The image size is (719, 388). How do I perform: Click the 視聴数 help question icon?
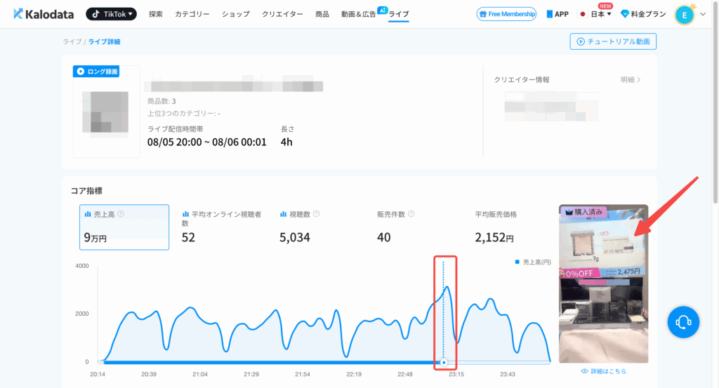pos(317,214)
